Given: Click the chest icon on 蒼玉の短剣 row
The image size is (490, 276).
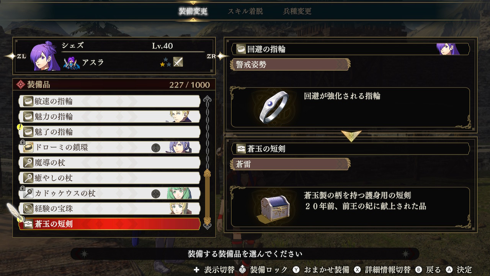Looking at the screenshot, I should pos(28,224).
